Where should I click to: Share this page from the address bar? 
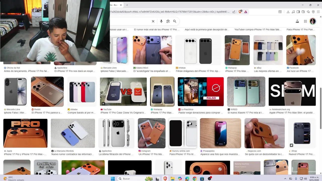click(x=234, y=12)
